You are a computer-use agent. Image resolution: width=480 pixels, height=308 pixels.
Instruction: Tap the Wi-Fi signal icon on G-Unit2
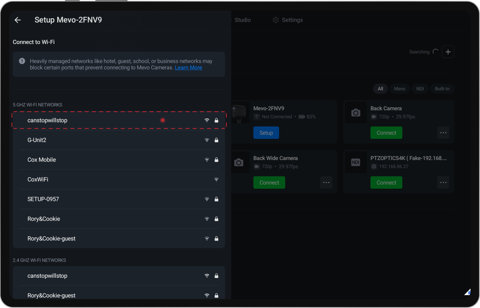pos(207,140)
